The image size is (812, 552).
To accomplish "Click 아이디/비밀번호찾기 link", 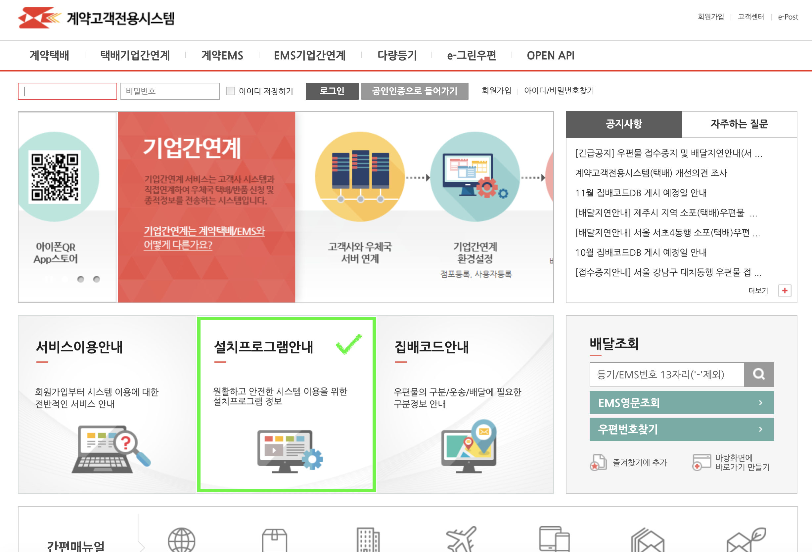I will pyautogui.click(x=559, y=91).
